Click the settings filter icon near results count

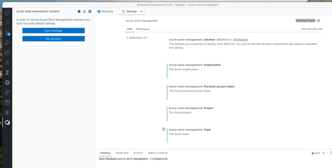point(319,21)
